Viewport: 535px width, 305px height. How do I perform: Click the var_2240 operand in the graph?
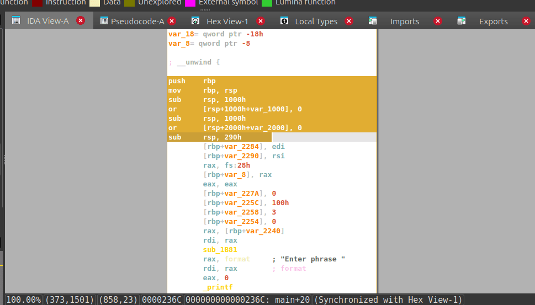click(264, 231)
